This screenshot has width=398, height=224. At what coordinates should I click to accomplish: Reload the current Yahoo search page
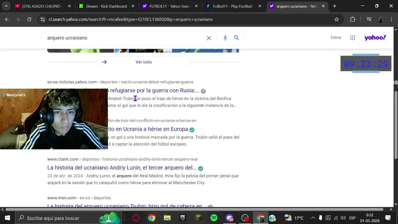pos(29,19)
